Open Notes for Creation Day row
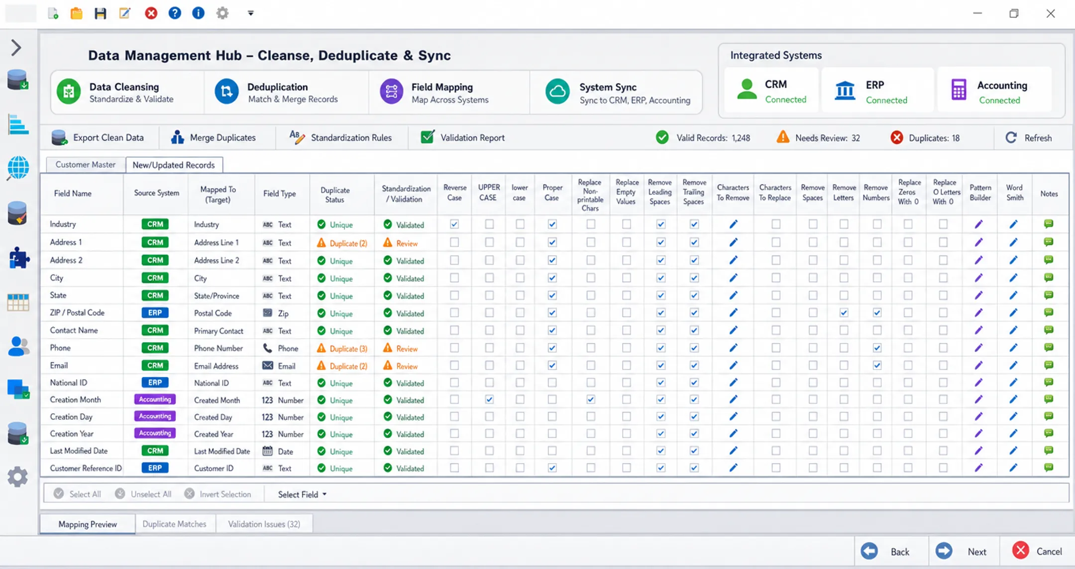 pyautogui.click(x=1049, y=416)
